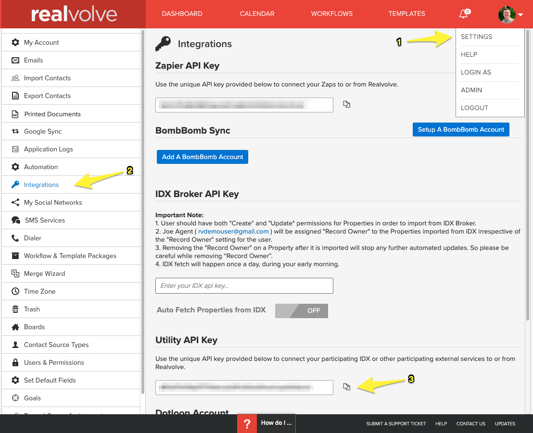Choose Logout from the user menu
The width and height of the screenshot is (533, 433).
point(474,108)
